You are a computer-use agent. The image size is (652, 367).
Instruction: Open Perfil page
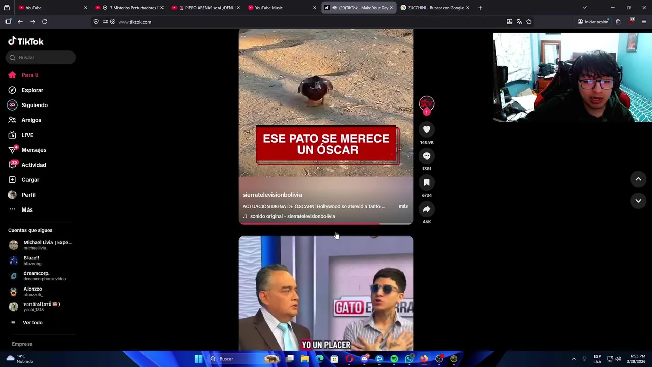(21, 195)
